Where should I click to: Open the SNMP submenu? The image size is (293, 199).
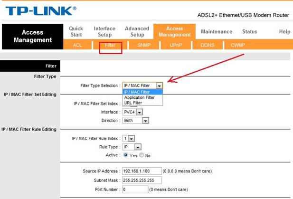pyautogui.click(x=143, y=45)
